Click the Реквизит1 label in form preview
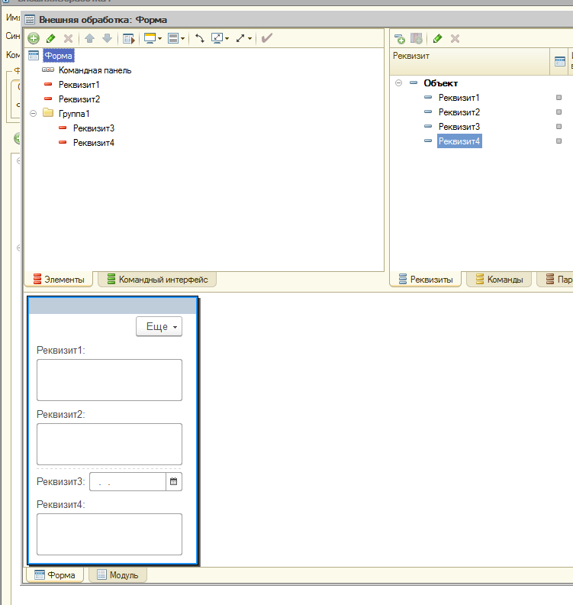This screenshot has height=605, width=573. point(60,350)
